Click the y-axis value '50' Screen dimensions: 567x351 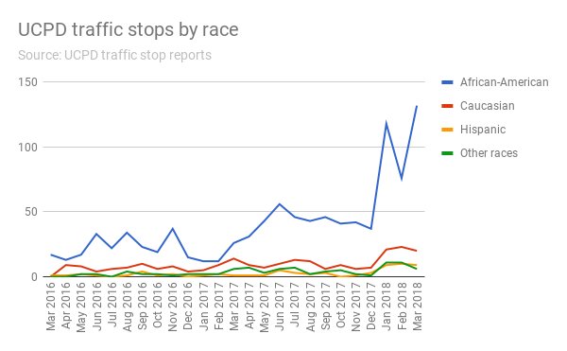tap(31, 212)
